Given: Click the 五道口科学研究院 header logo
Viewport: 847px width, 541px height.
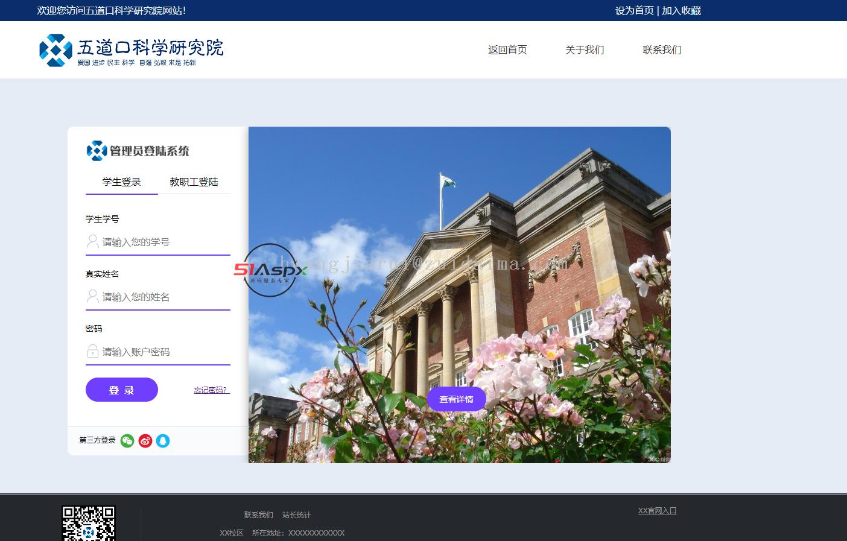Looking at the screenshot, I should (x=131, y=50).
